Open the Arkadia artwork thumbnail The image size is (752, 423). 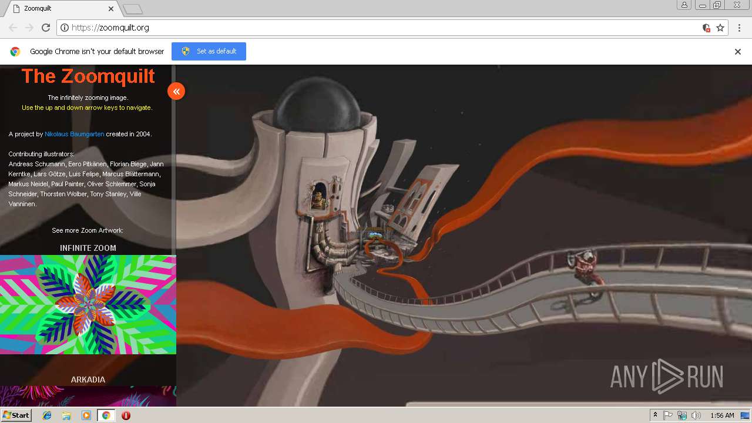coord(88,396)
